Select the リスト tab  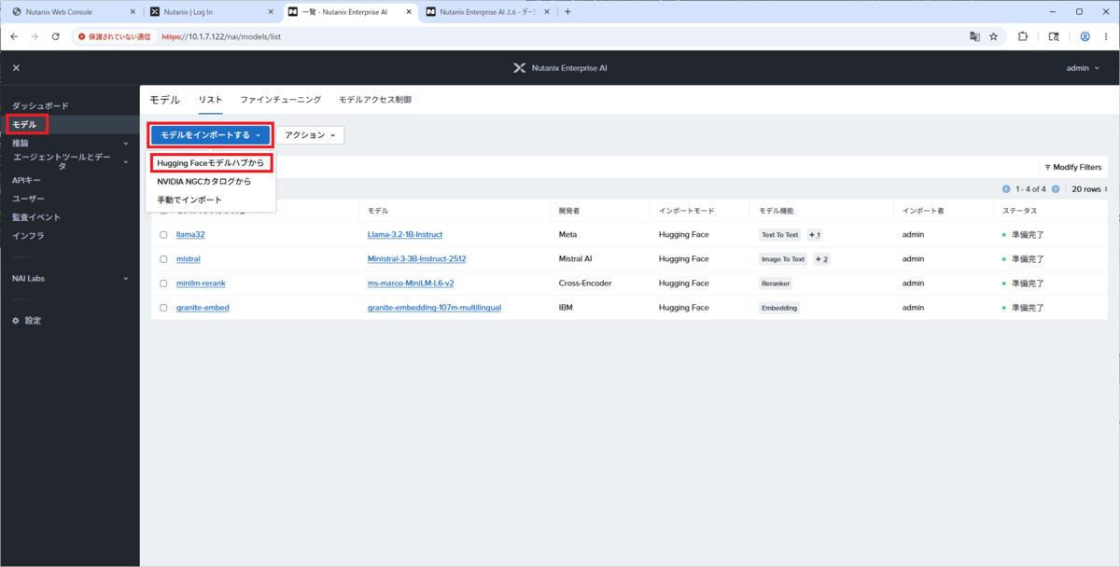click(210, 100)
